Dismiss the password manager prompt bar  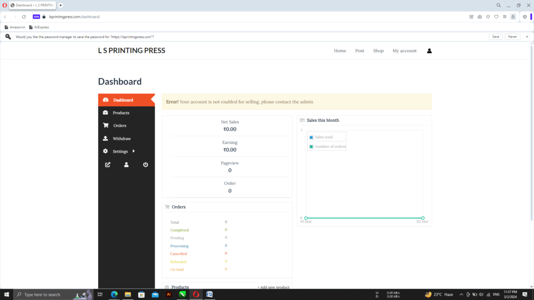click(x=527, y=37)
